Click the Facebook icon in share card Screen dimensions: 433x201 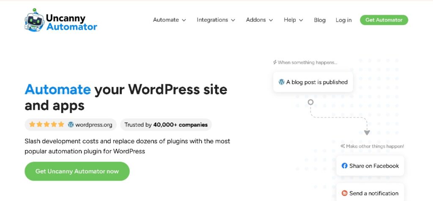tap(345, 166)
